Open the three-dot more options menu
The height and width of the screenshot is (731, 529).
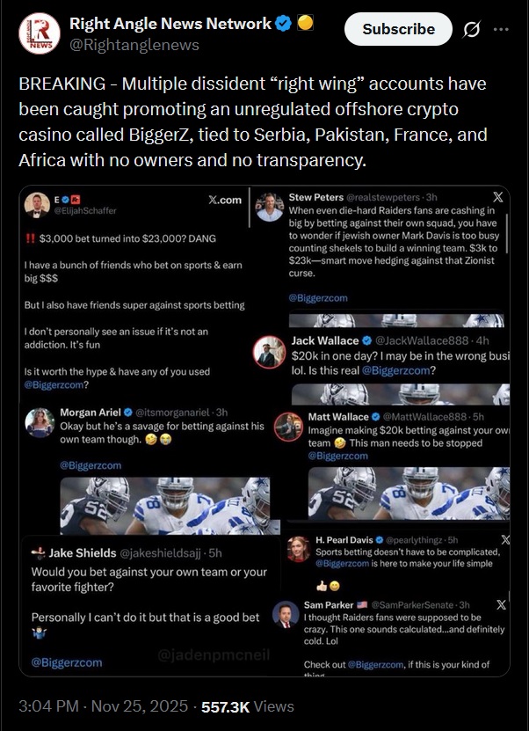[x=501, y=29]
